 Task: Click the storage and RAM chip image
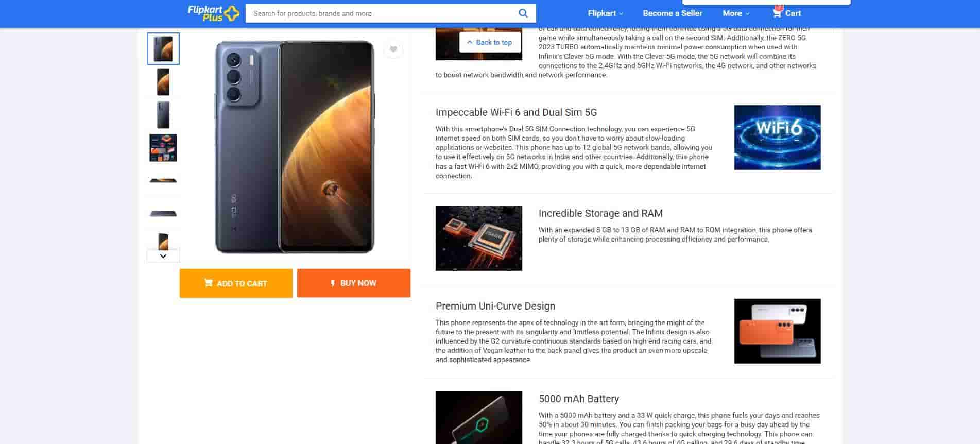478,238
